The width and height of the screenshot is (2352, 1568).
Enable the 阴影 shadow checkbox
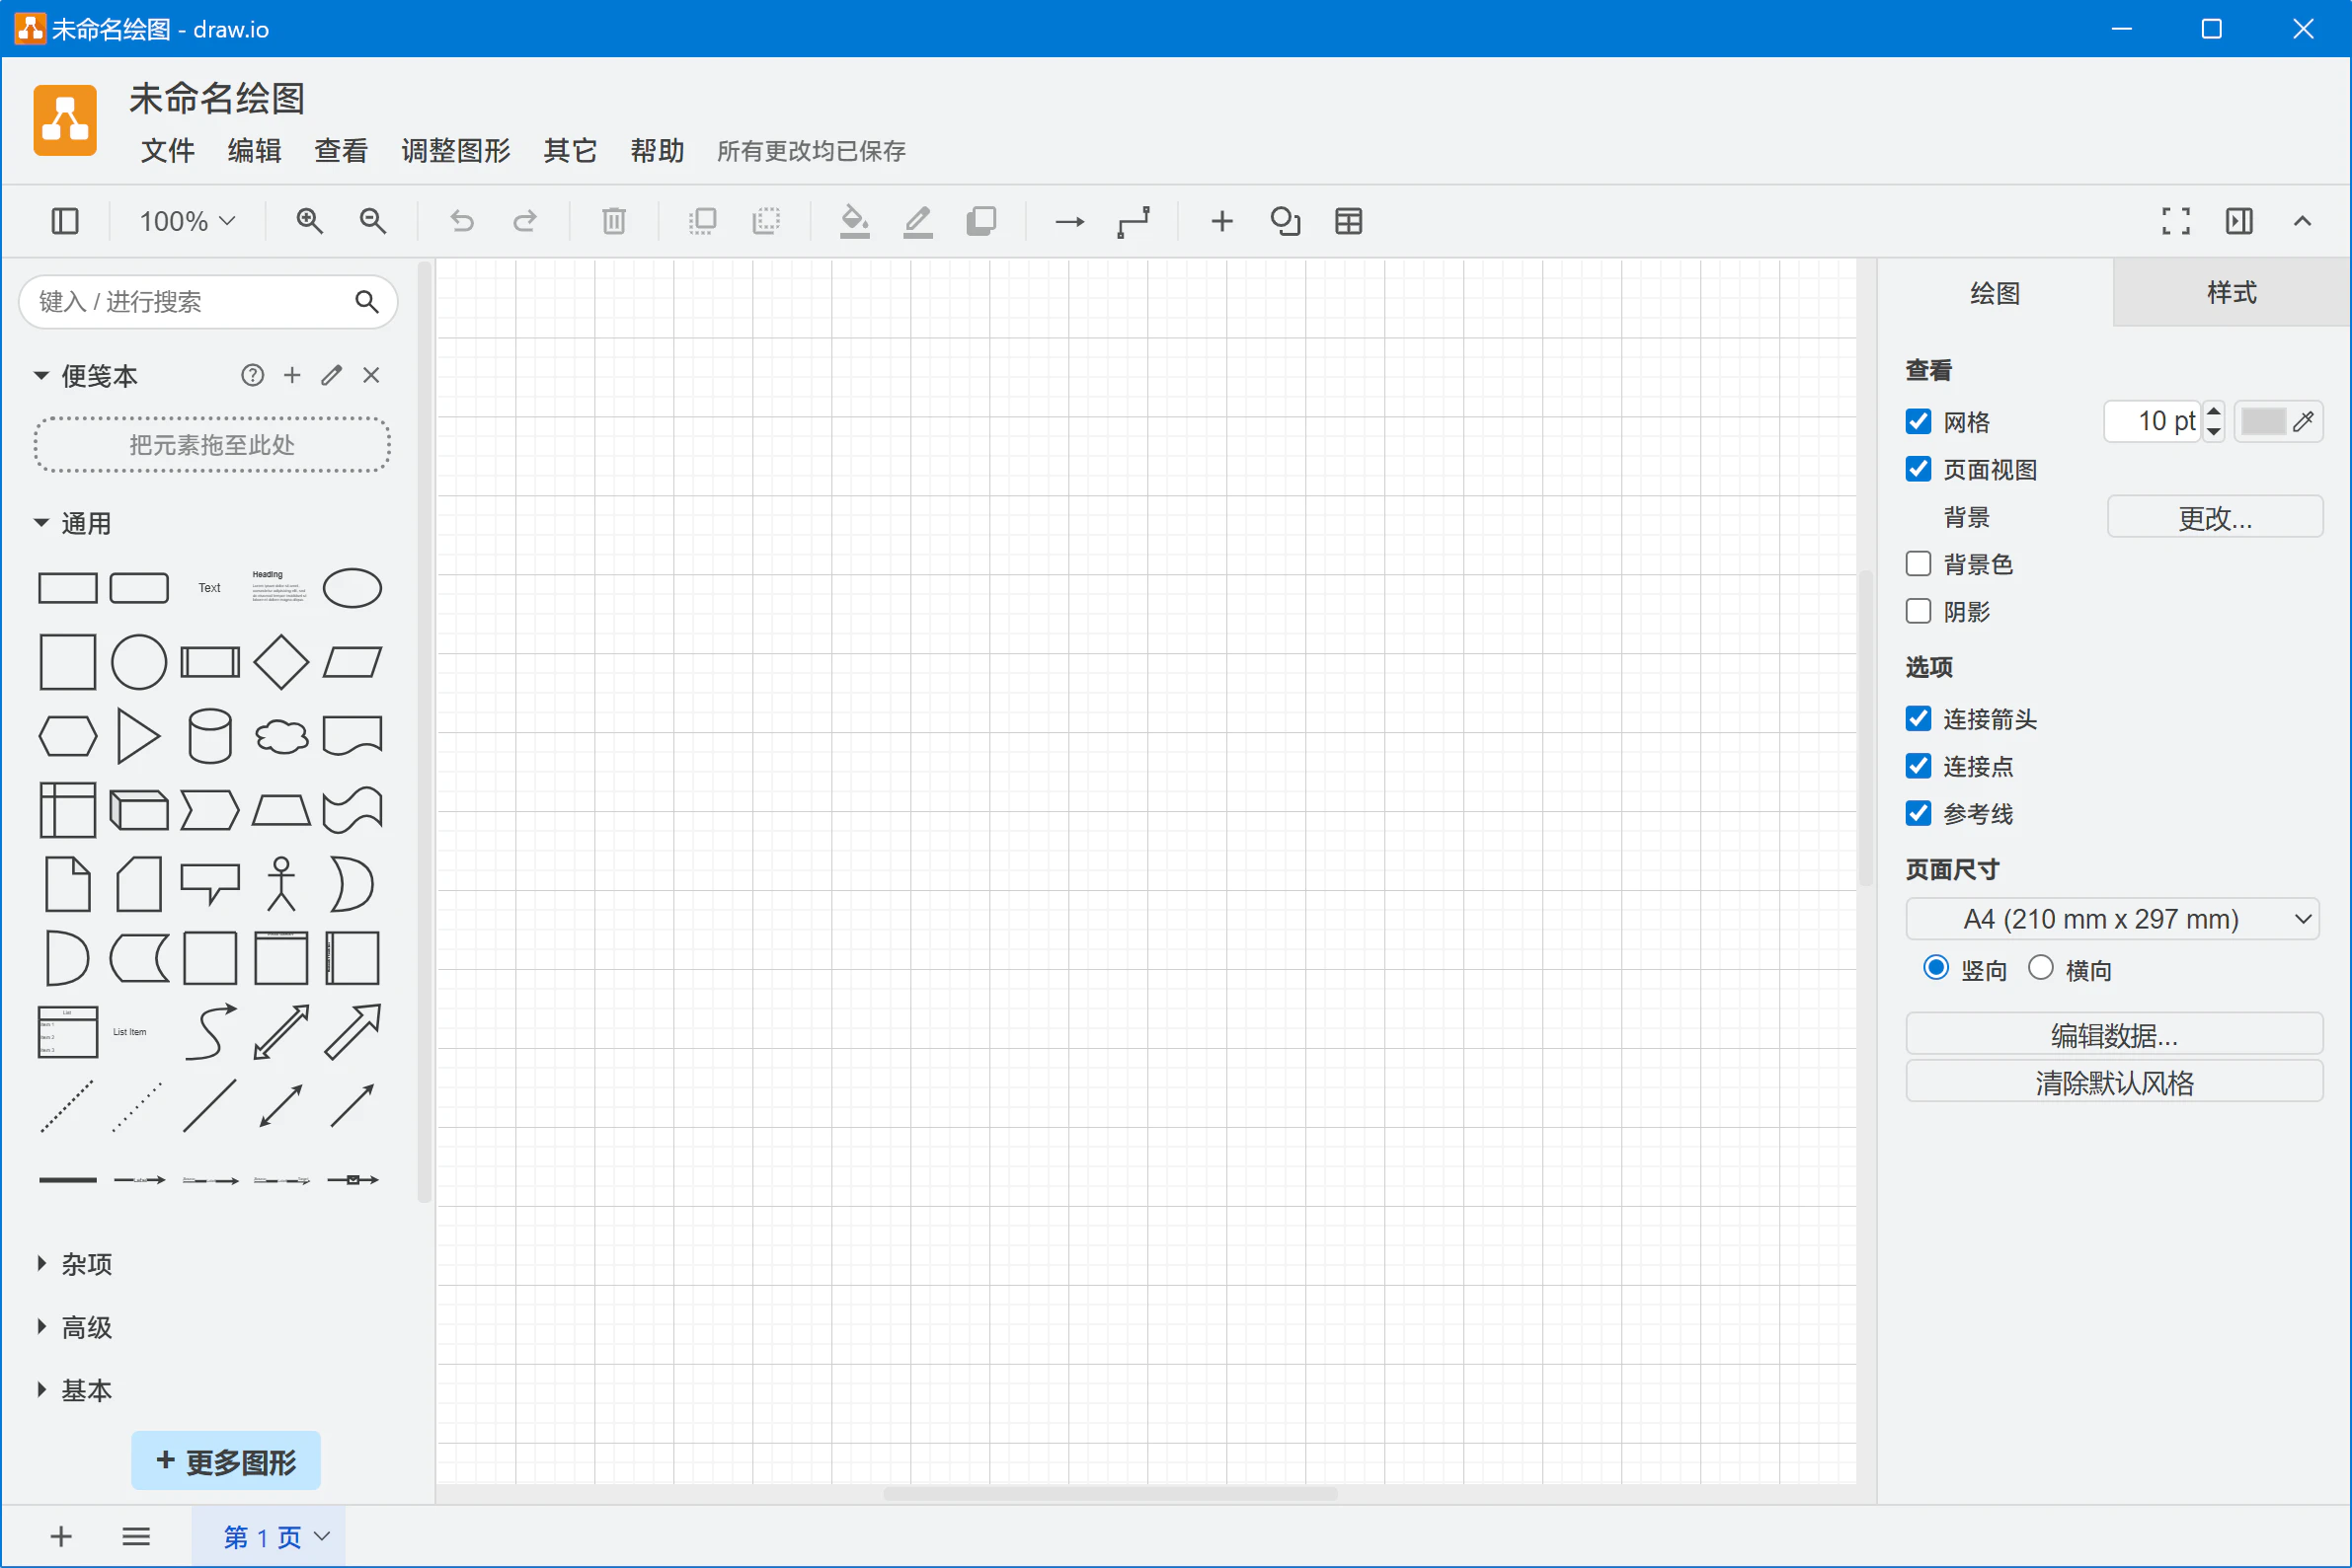point(1918,611)
